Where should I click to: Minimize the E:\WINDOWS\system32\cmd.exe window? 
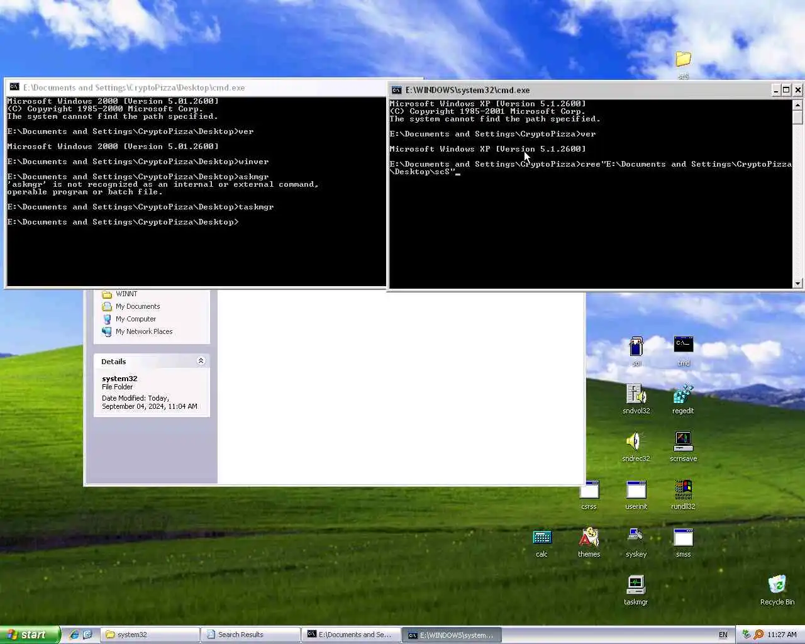776,90
